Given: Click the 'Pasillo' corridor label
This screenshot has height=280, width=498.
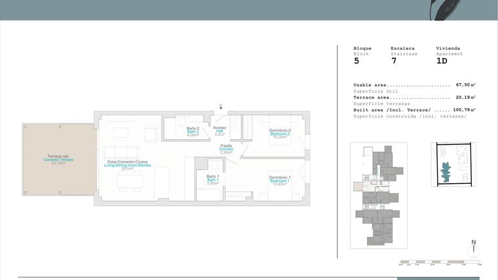Looking at the screenshot, I should coord(226,146).
